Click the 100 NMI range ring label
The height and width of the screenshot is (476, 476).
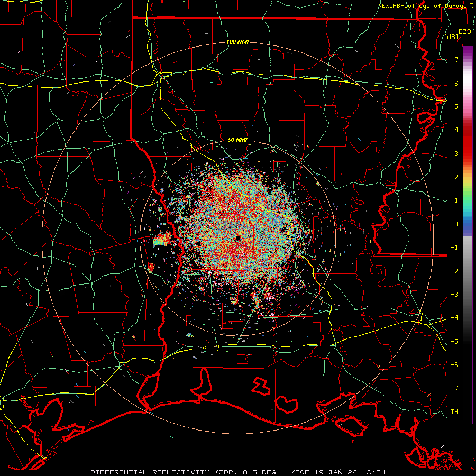[237, 42]
